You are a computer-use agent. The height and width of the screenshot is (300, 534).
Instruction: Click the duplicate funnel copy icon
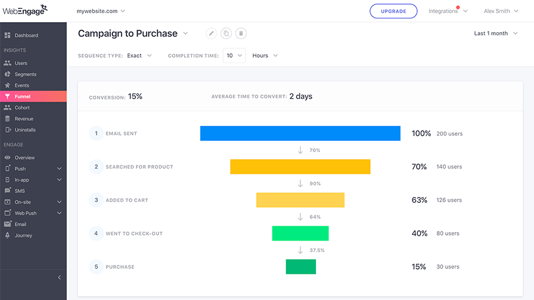coord(226,33)
